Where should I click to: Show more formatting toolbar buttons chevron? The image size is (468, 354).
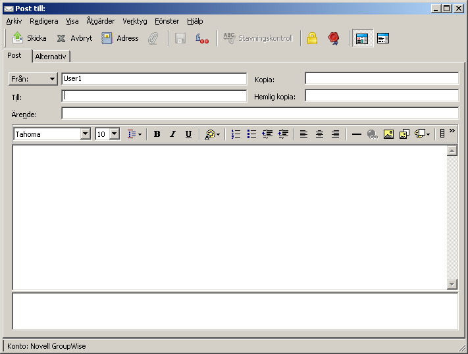(452, 131)
